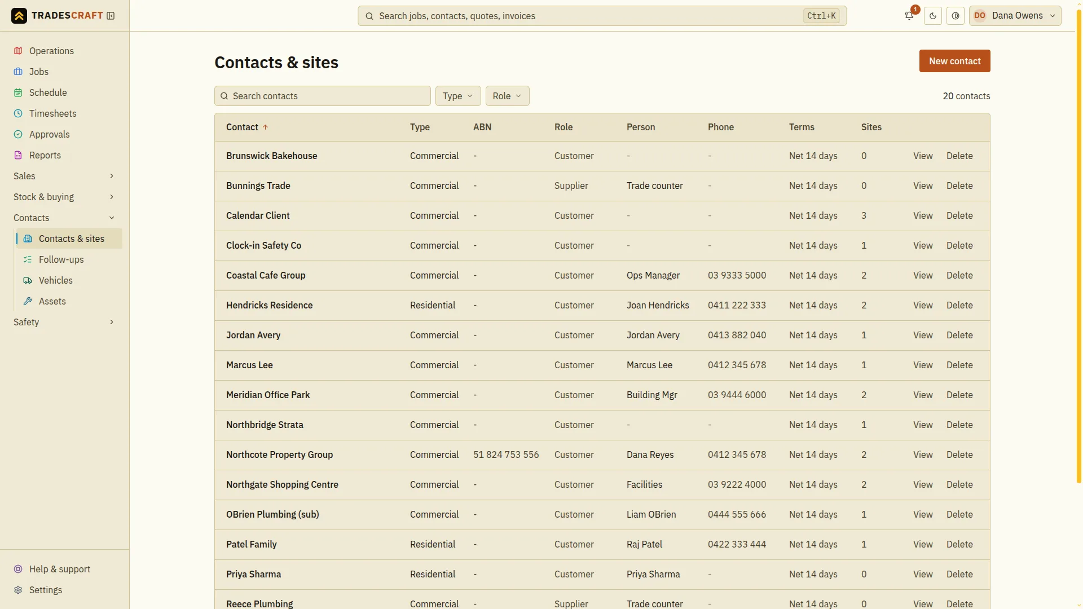Click the Follow-ups checklist icon
Image resolution: width=1083 pixels, height=609 pixels.
pyautogui.click(x=28, y=259)
